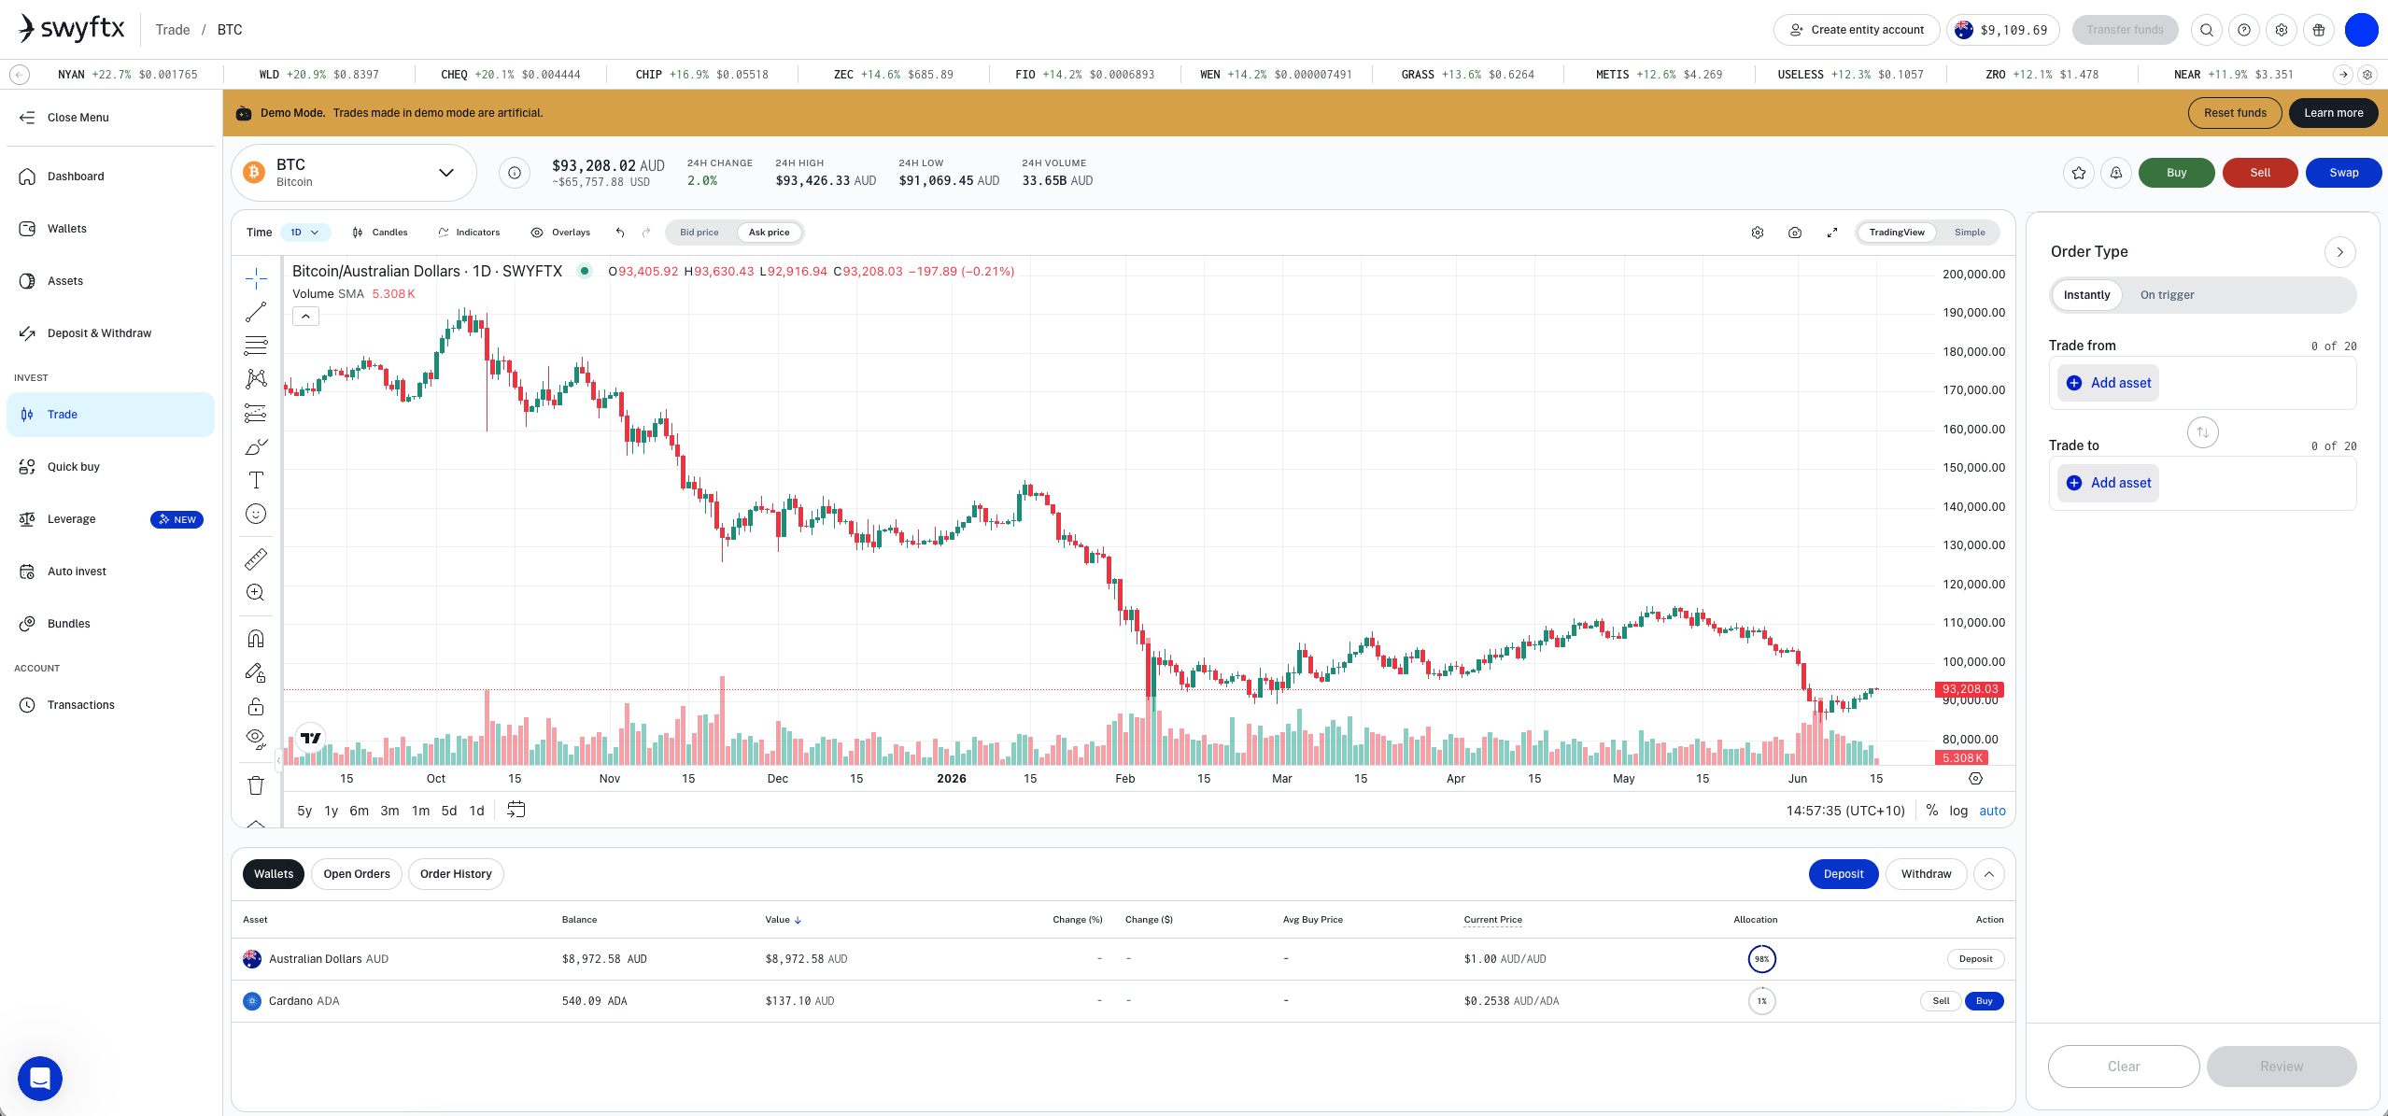The image size is (2388, 1116).
Task: Open the Fibonacci retracement tools
Action: tap(256, 346)
